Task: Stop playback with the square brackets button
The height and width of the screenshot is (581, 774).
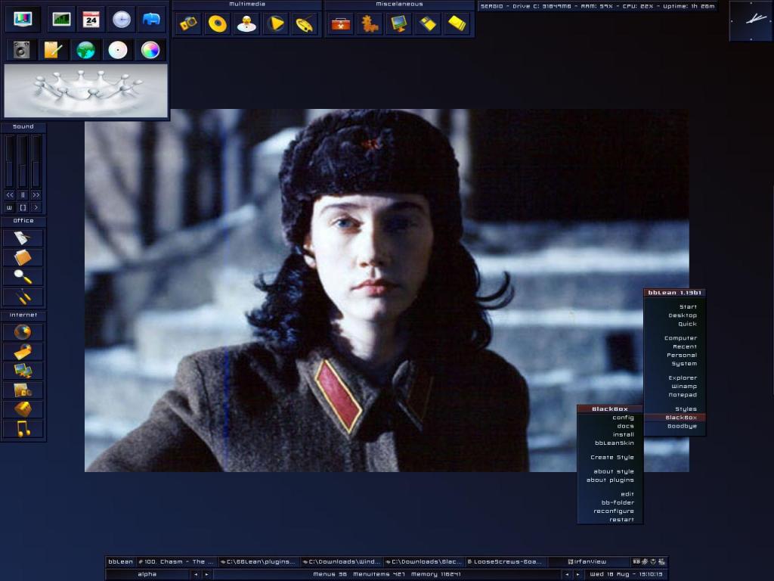Action: tap(23, 207)
